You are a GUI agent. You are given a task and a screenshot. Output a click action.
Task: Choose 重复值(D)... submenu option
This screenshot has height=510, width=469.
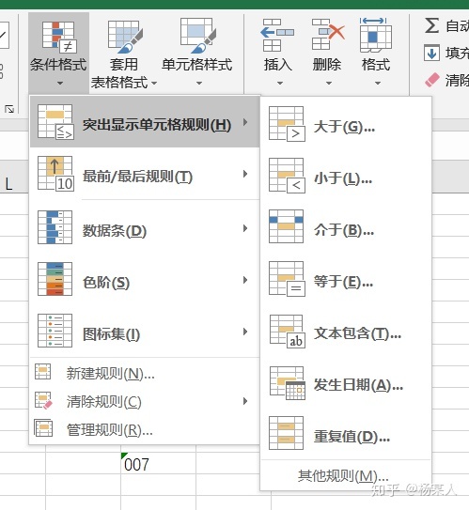point(346,434)
